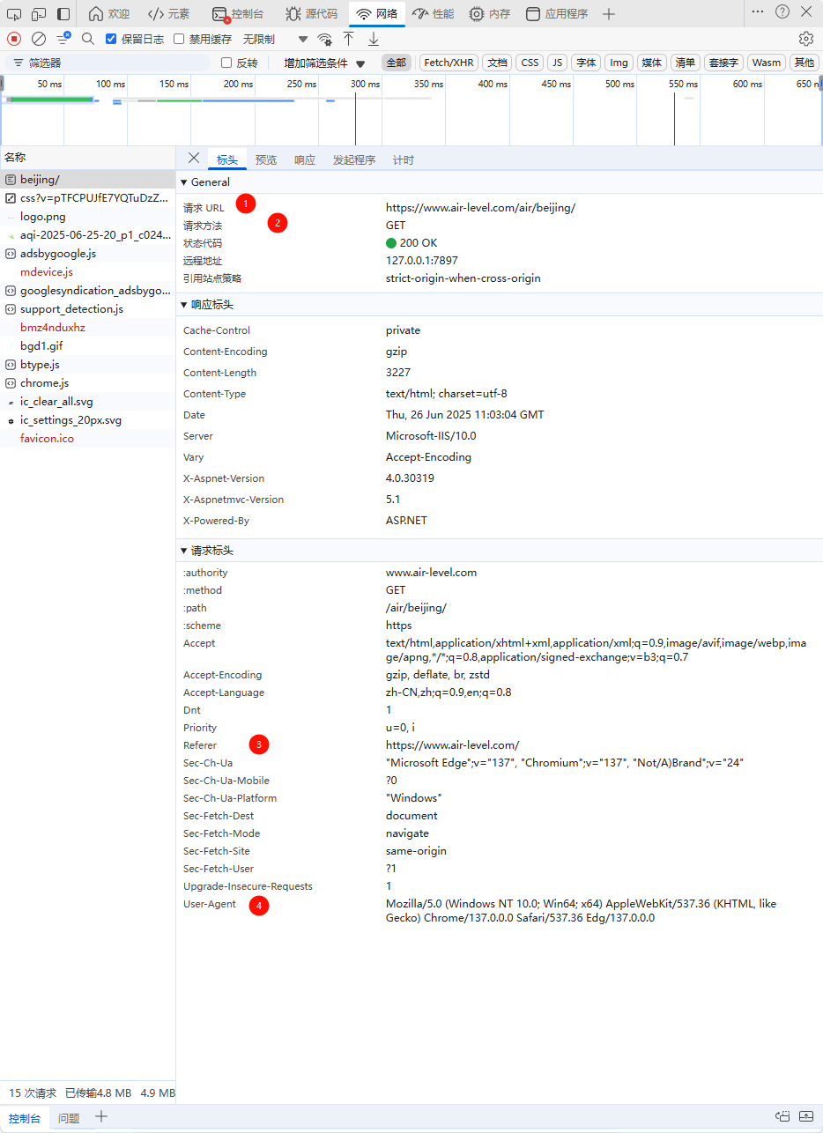Sort requests by 名称 column header
This screenshot has height=1133, width=823.
click(88, 158)
